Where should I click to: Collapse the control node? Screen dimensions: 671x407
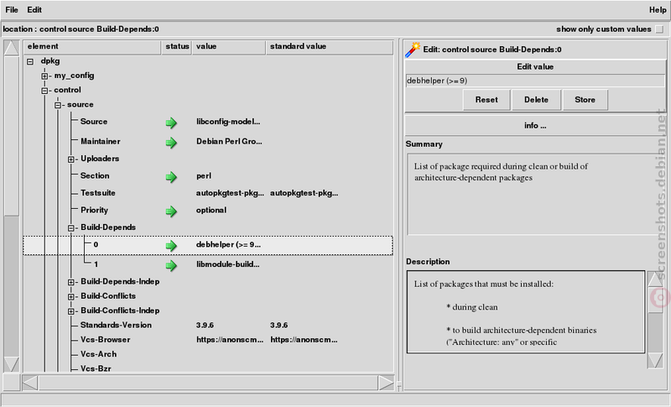[44, 91]
